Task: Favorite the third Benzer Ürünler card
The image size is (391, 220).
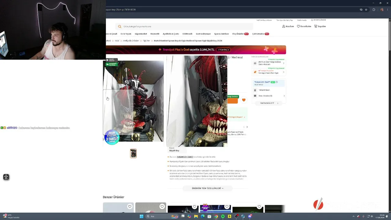Action: coord(195,207)
